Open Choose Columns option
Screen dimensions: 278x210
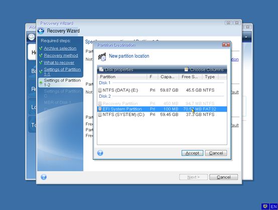pyautogui.click(x=204, y=70)
